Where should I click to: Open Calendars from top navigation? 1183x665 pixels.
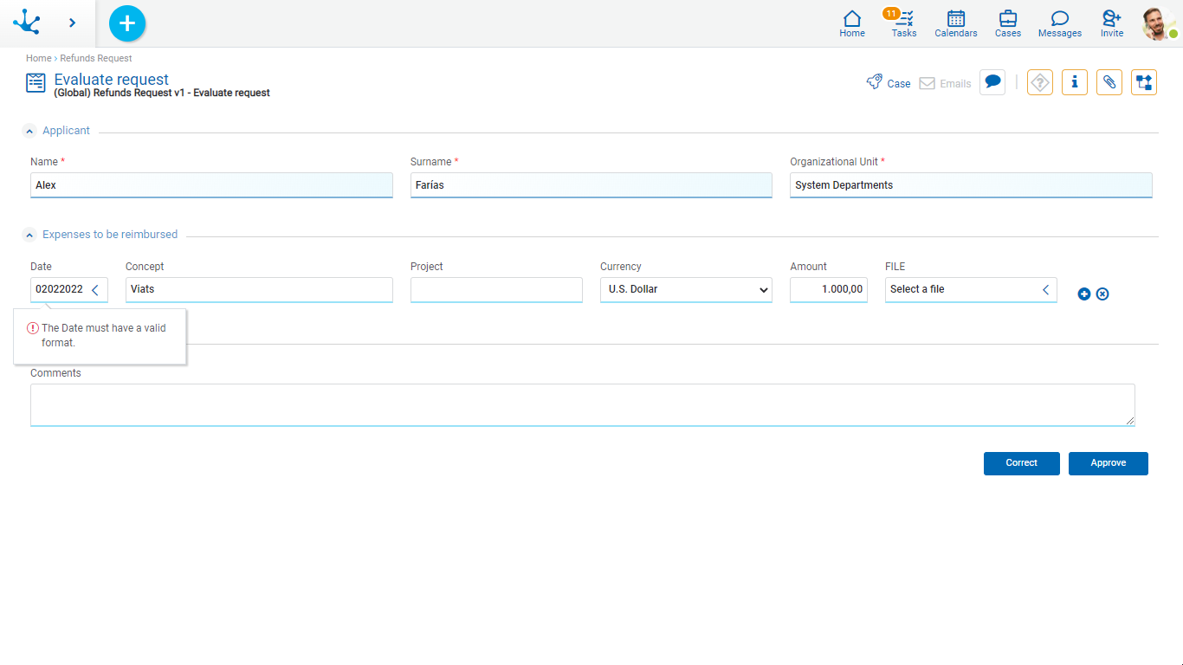click(x=955, y=23)
